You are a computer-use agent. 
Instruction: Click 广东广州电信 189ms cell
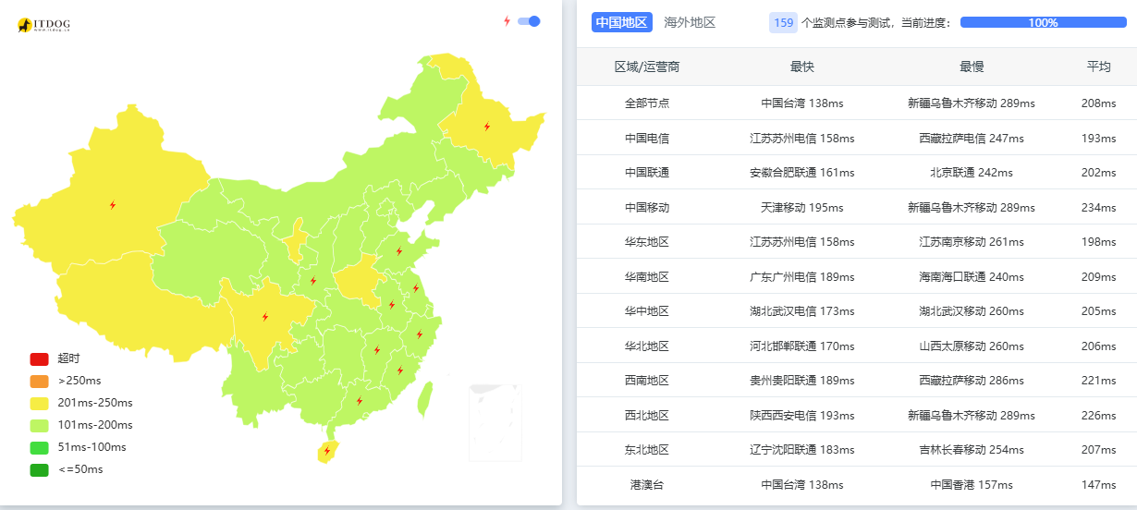(x=802, y=276)
